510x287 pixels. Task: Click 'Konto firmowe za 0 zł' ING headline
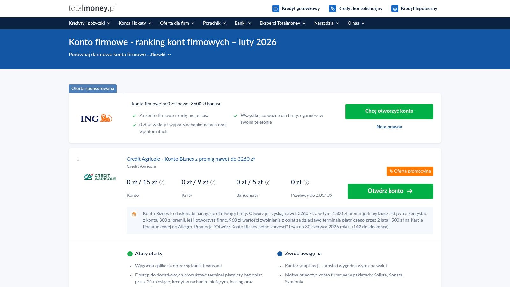[x=176, y=104]
